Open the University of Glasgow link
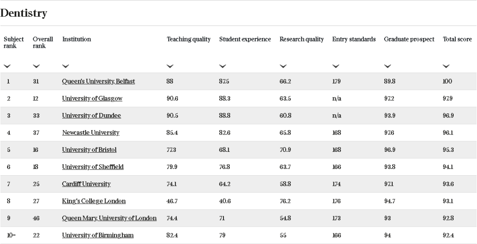477x244 pixels. tap(92, 98)
